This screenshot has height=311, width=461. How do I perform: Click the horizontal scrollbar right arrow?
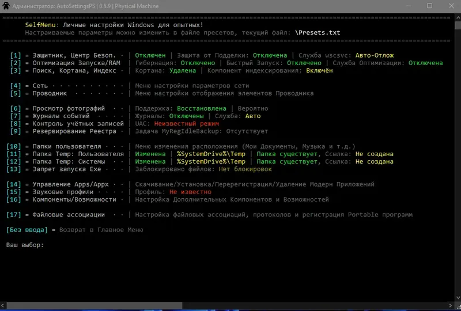pos(451,305)
